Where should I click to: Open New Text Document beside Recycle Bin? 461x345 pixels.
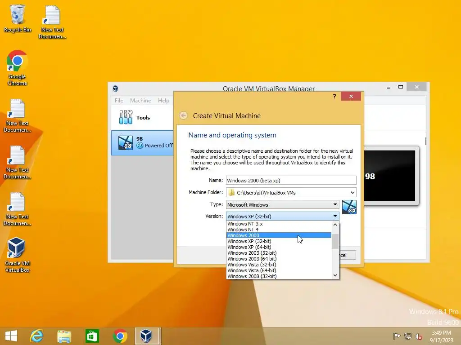tap(52, 22)
